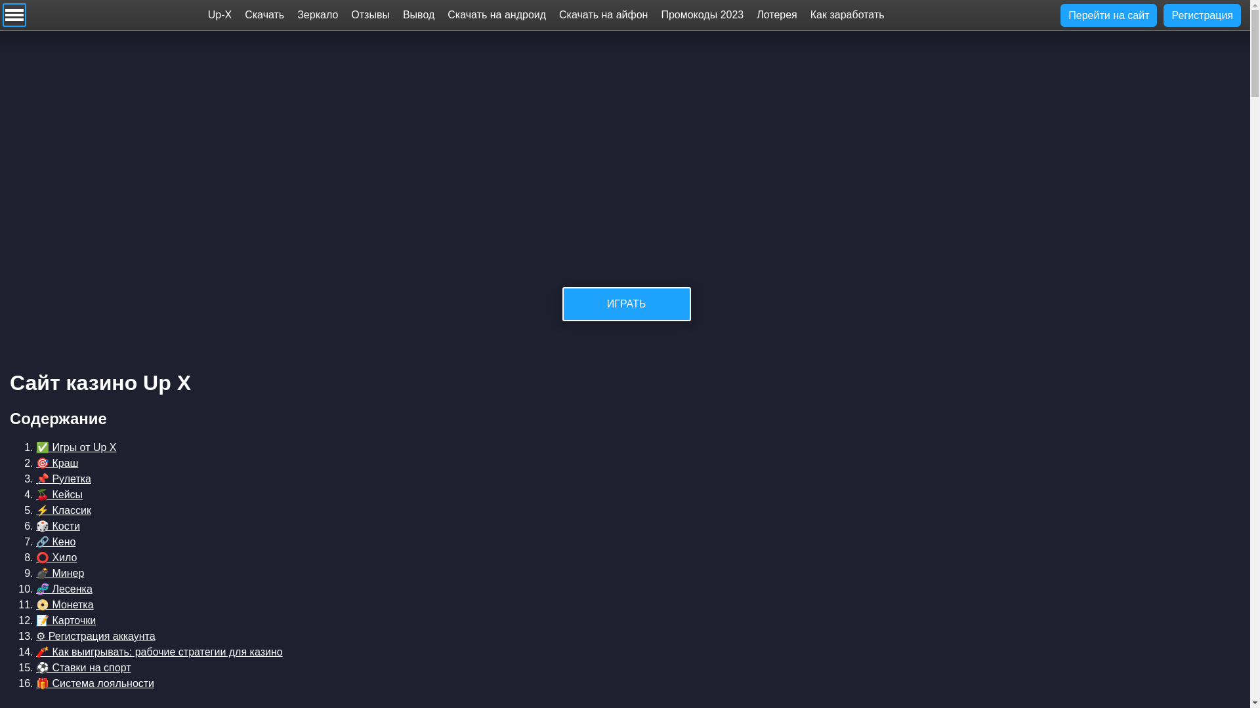This screenshot has width=1260, height=708.
Task: Open Промокоды 2023 menu item
Action: click(702, 15)
